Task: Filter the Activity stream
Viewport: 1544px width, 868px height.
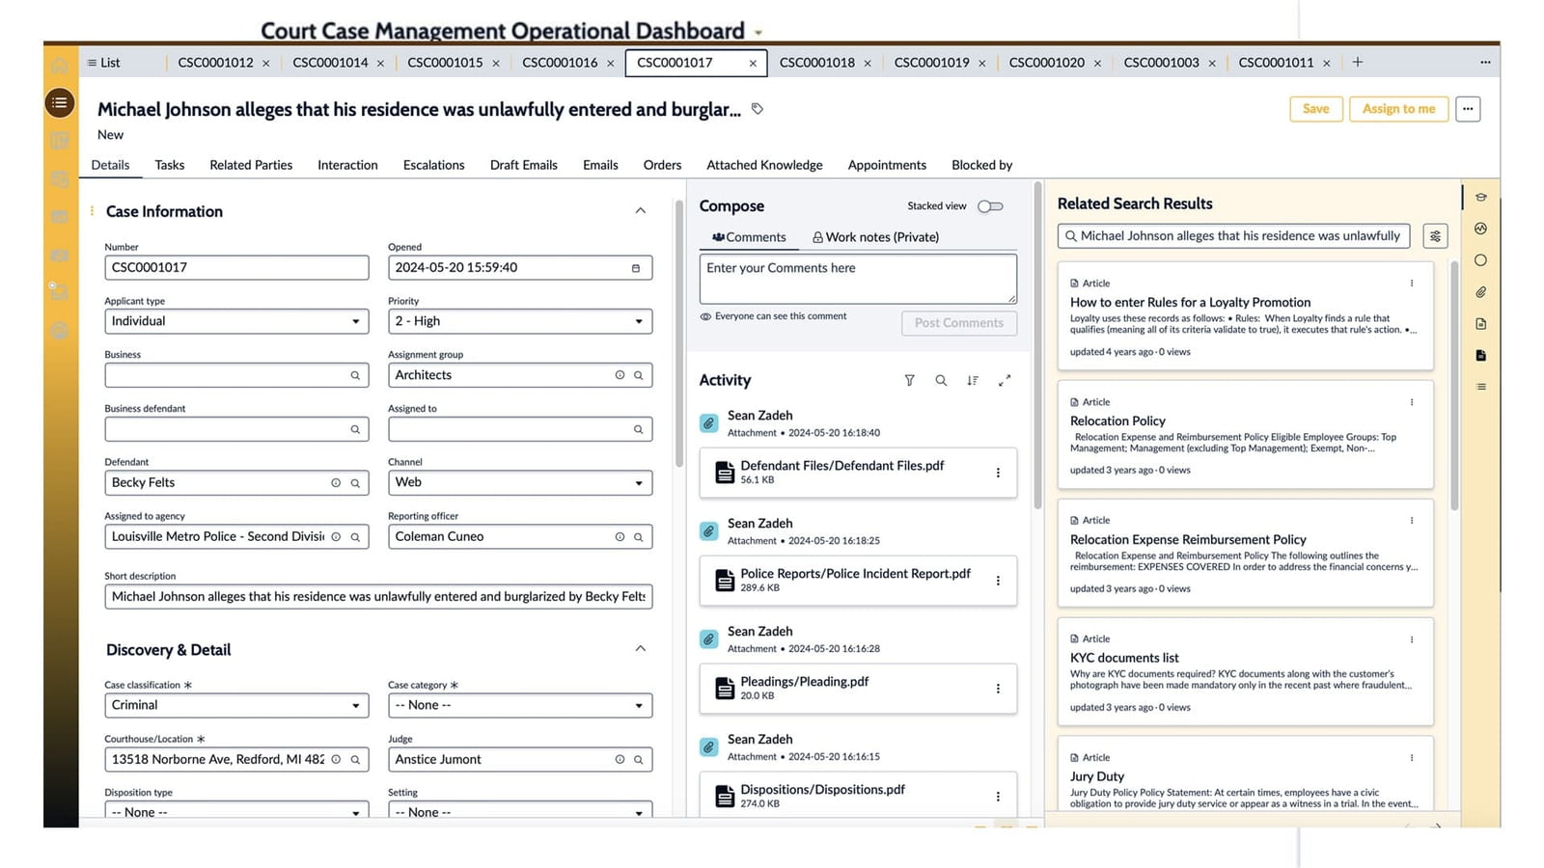Action: (x=909, y=381)
